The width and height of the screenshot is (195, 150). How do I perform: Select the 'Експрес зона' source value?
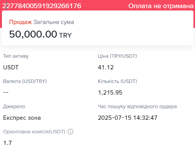point(22,118)
